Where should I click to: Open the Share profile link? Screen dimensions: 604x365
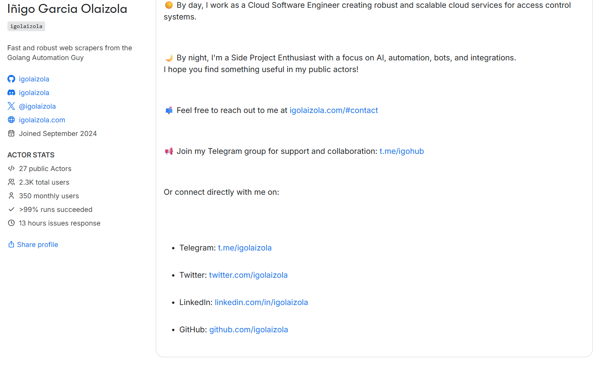pos(37,245)
